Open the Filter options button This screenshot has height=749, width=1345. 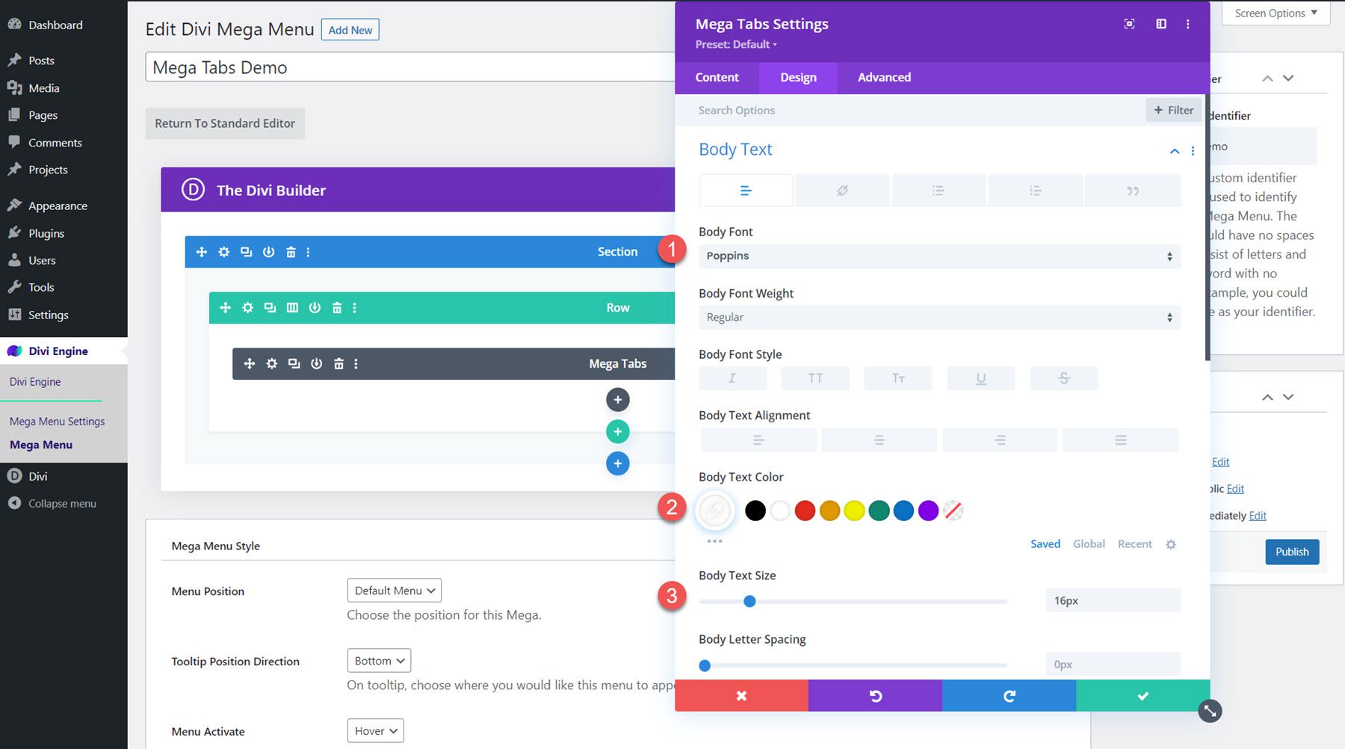pos(1174,110)
